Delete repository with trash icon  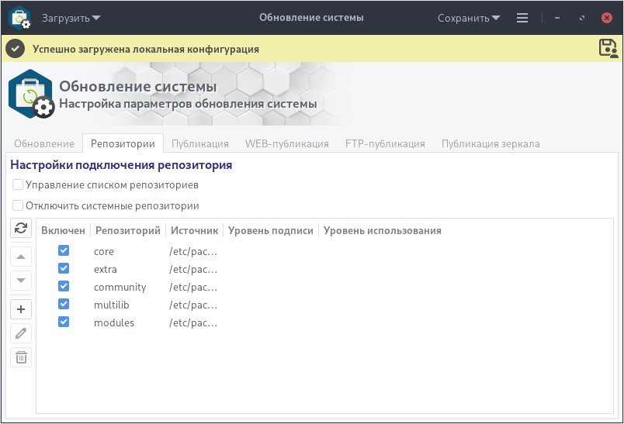(21, 357)
